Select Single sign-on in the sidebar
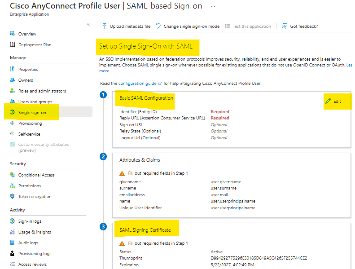The width and height of the screenshot is (355, 269). point(32,112)
